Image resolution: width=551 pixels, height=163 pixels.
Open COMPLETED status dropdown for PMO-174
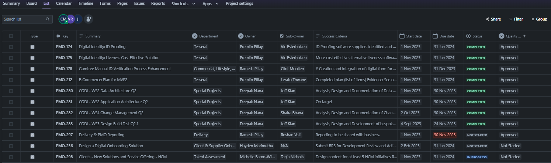click(476, 47)
